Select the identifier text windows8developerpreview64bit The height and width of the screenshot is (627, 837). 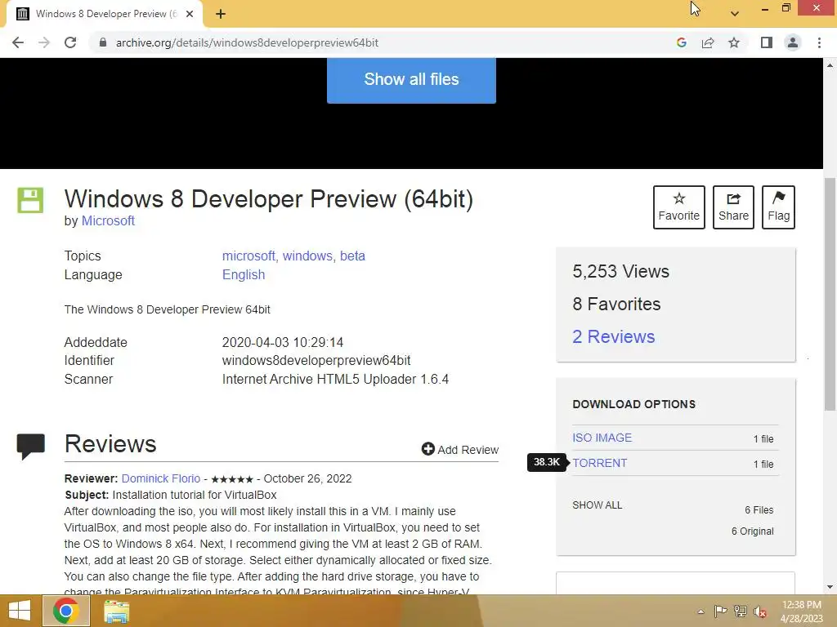click(316, 360)
